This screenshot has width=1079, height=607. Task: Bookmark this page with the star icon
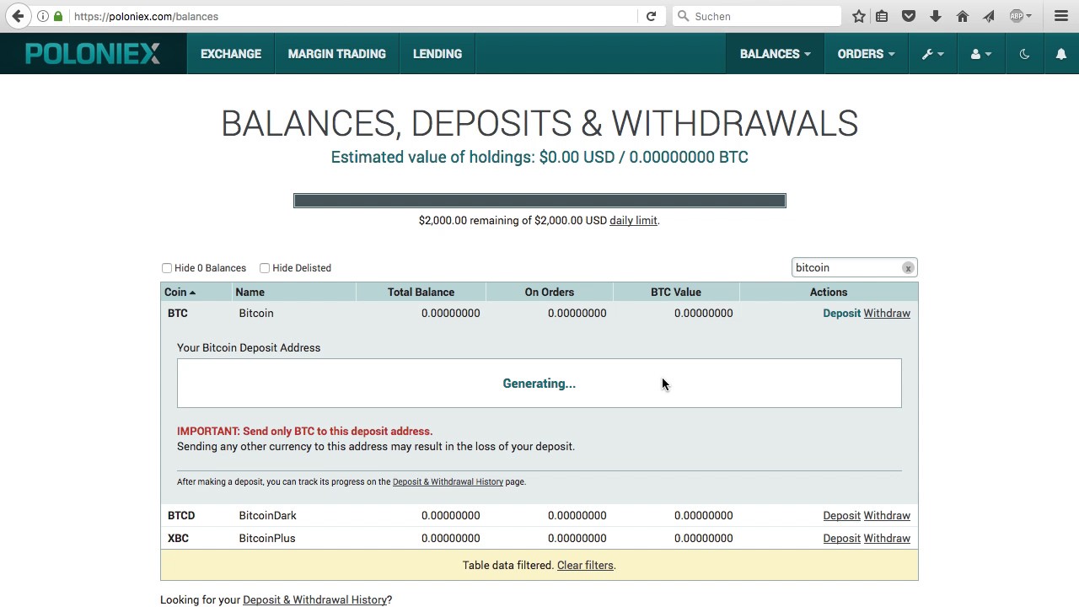859,16
